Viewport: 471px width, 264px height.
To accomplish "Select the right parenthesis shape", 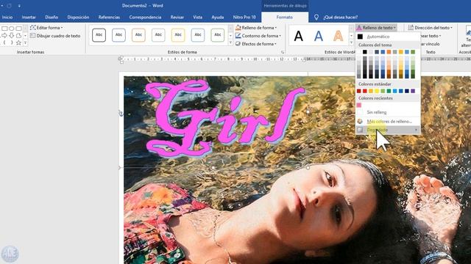I will 12,43.
